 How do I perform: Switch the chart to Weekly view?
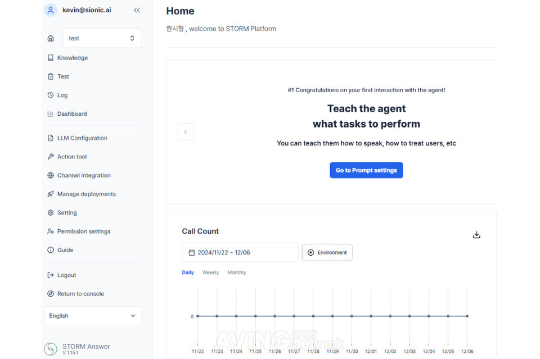click(x=210, y=272)
